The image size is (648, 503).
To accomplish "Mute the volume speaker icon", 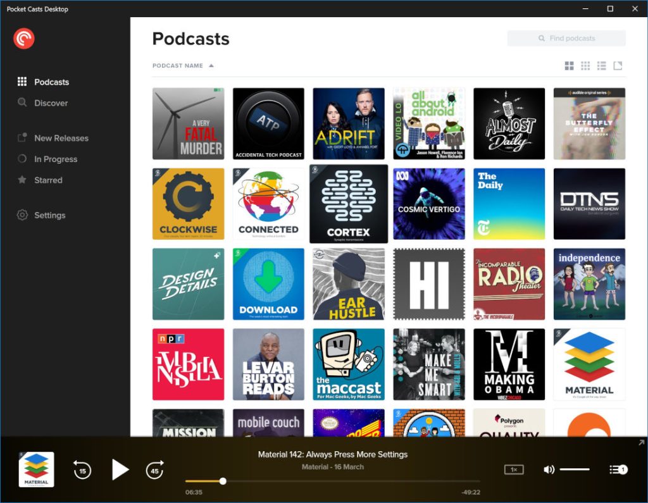I will pyautogui.click(x=549, y=469).
